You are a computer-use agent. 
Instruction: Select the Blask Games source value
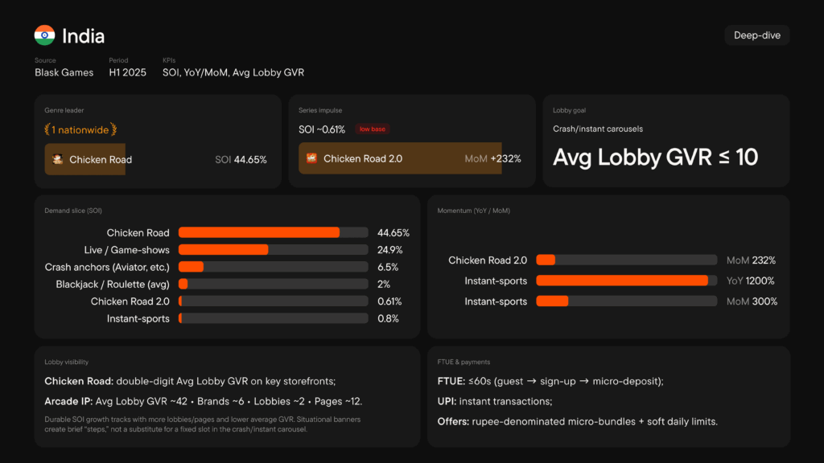(x=64, y=72)
